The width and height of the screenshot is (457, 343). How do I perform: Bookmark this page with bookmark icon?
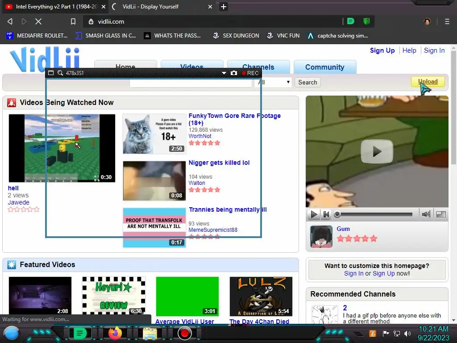pos(73,21)
